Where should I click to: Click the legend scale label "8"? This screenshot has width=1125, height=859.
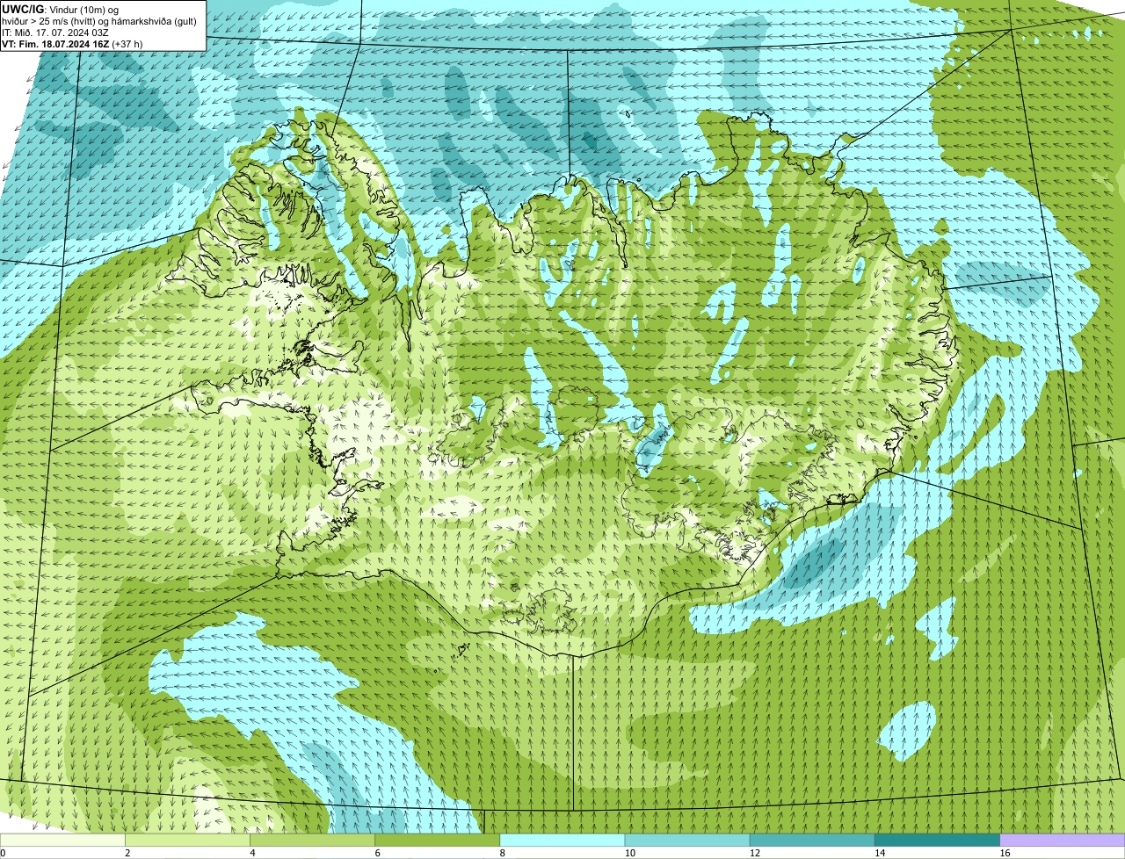click(503, 853)
